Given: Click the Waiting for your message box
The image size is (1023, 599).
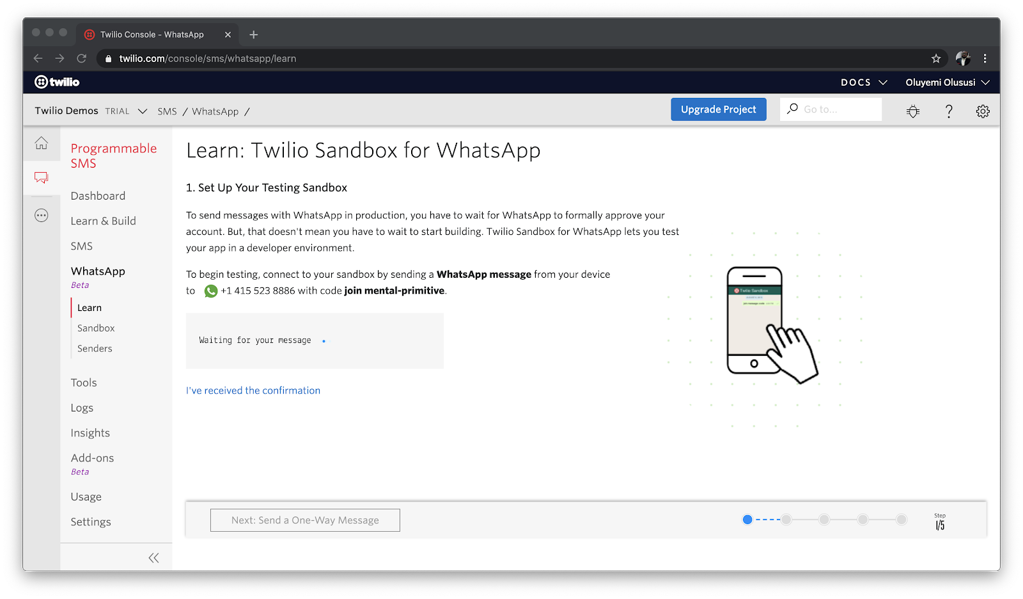Looking at the screenshot, I should coord(315,340).
